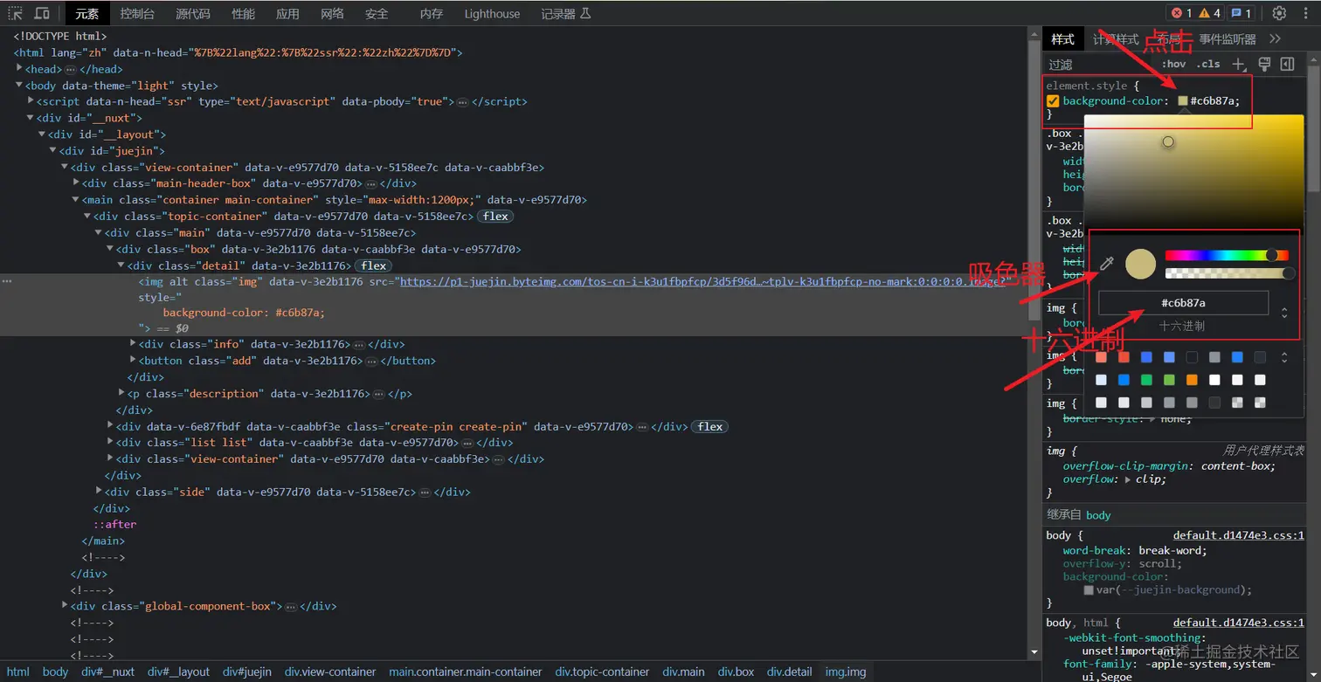Expand the overflow clip shorthand triangle
1321x682 pixels.
[1127, 479]
